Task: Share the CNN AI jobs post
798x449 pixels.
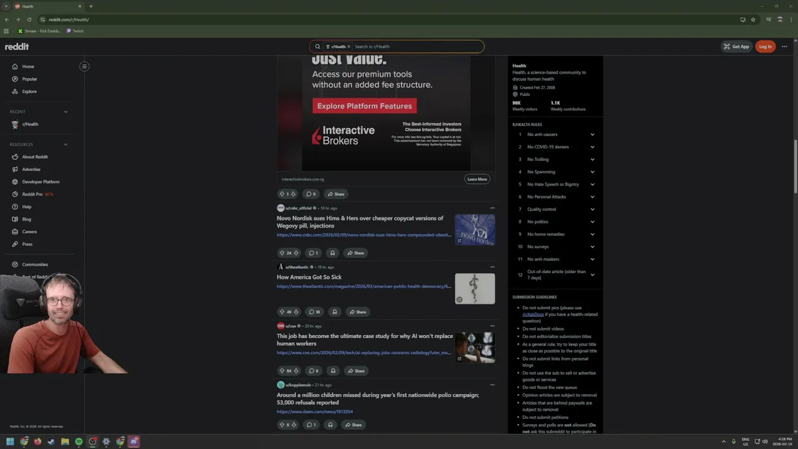Action: [357, 371]
